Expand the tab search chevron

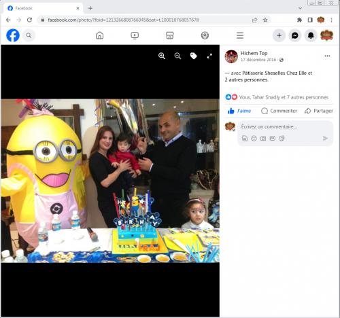point(301,8)
